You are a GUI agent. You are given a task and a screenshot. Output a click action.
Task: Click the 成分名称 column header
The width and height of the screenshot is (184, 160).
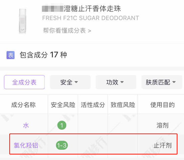click(23, 105)
